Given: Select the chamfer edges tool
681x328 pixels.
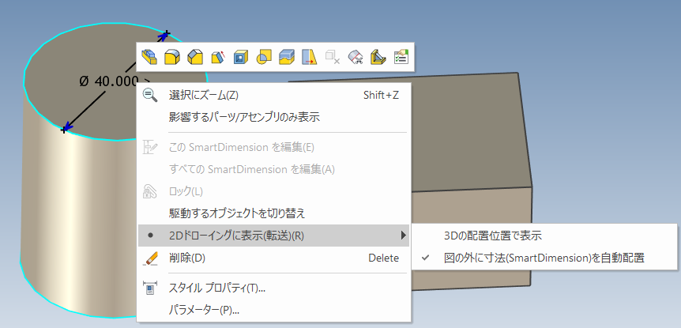Looking at the screenshot, I should [x=195, y=57].
